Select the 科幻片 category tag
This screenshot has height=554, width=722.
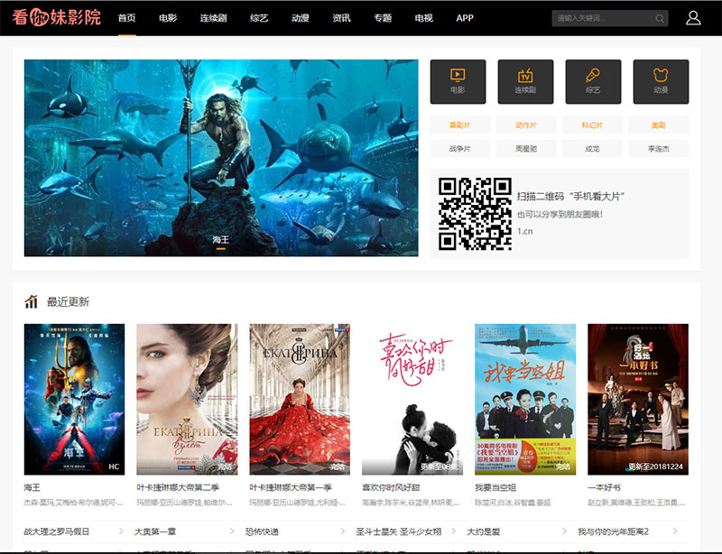click(594, 124)
